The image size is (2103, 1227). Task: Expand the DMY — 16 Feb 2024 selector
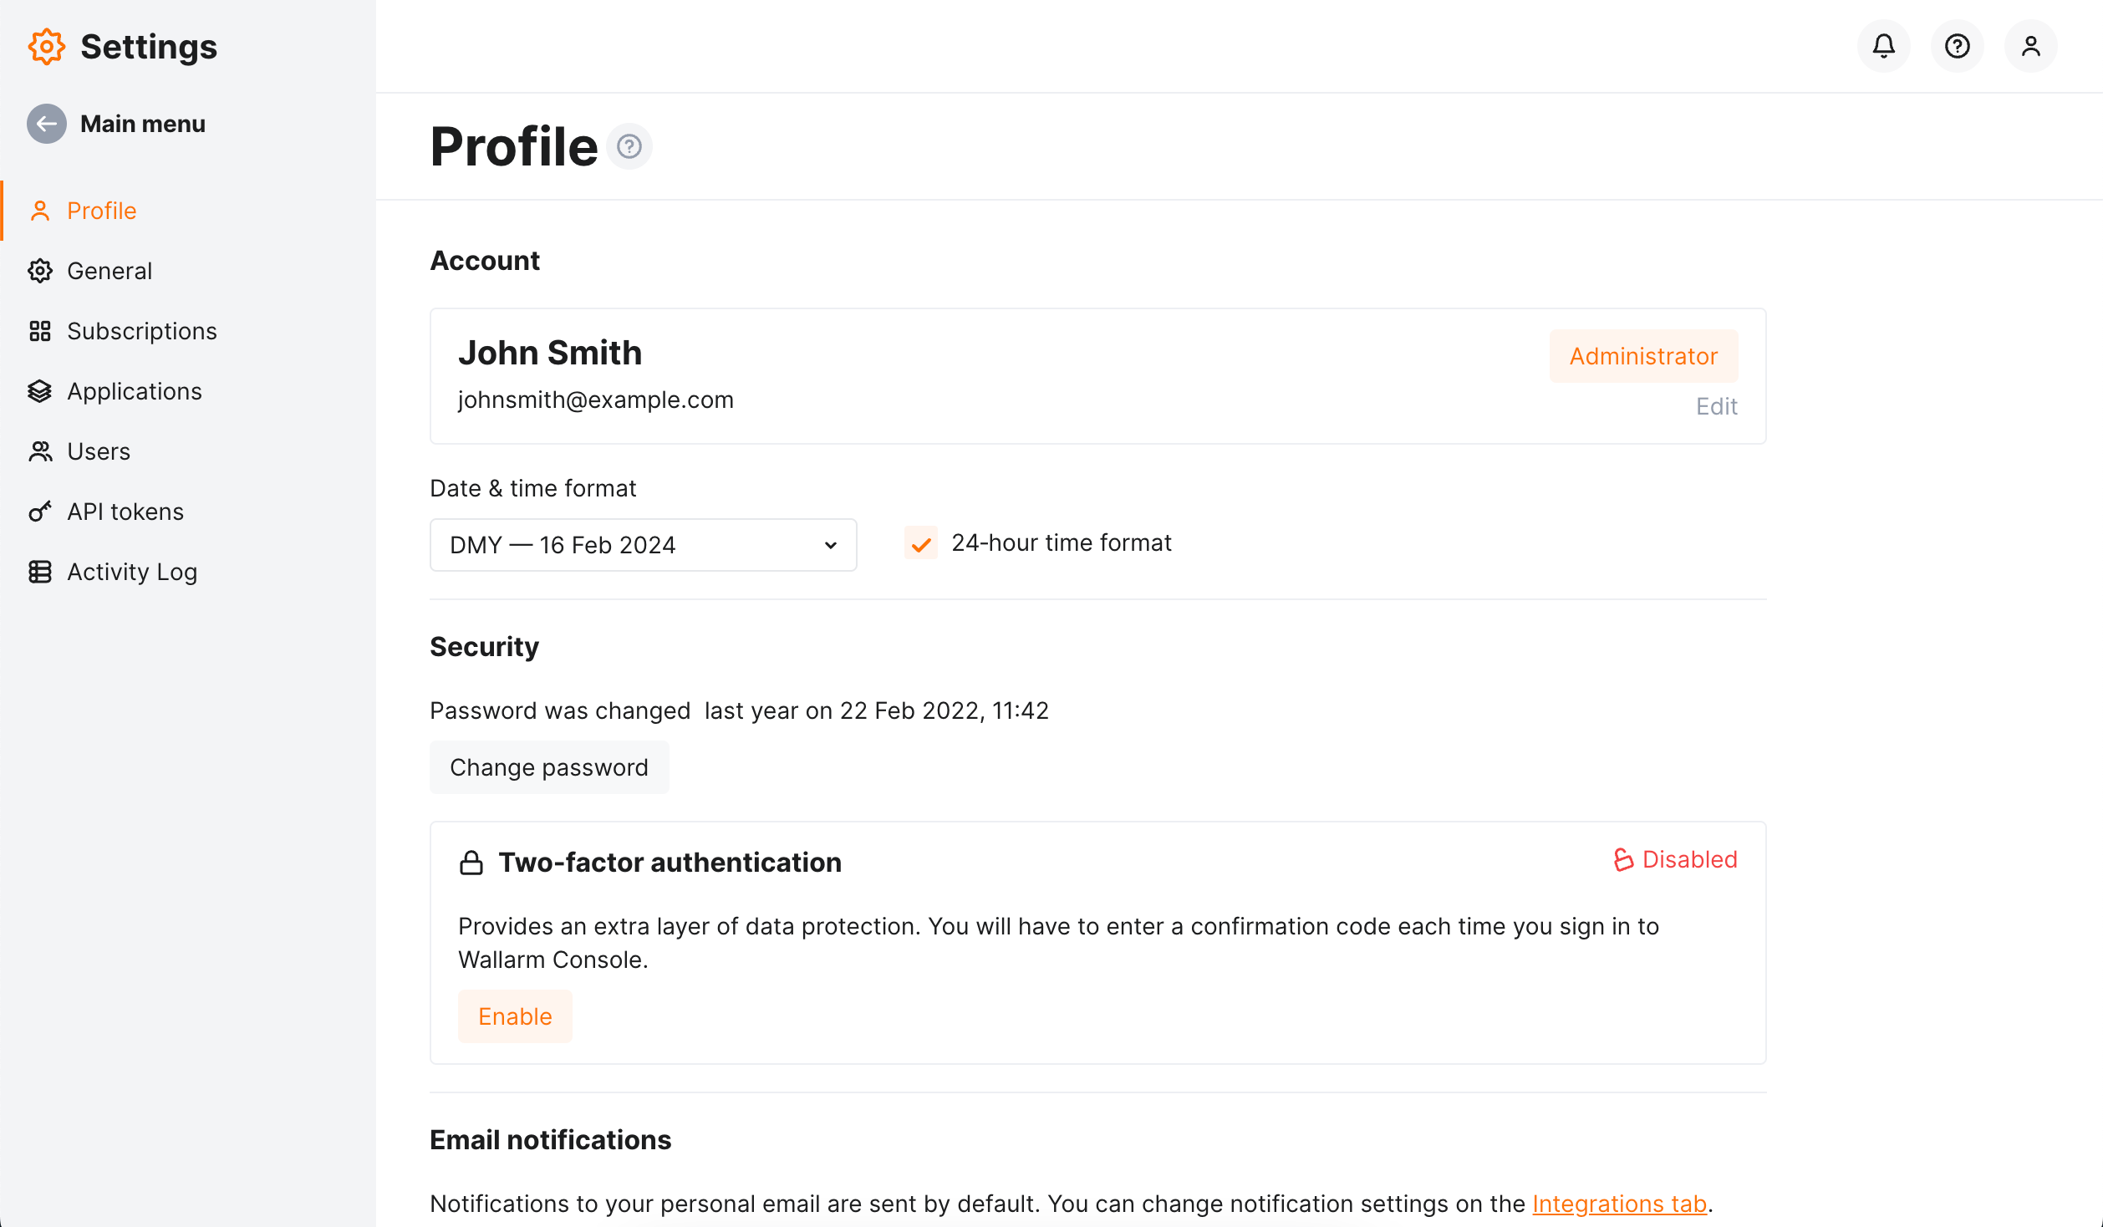tap(643, 544)
